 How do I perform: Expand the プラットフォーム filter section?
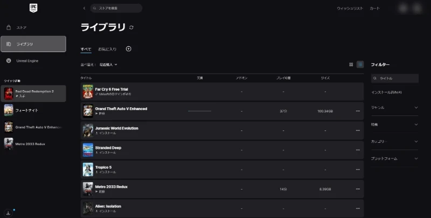pos(394,158)
